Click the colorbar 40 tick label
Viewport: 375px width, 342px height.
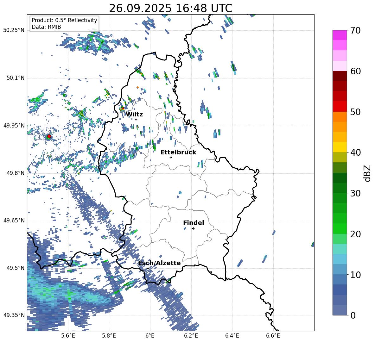356,152
